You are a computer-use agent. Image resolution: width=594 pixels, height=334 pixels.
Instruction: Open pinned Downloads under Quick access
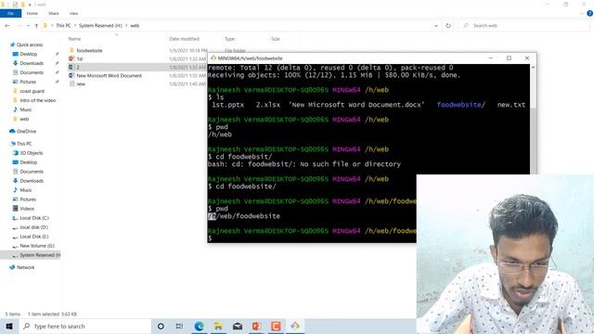pos(32,63)
